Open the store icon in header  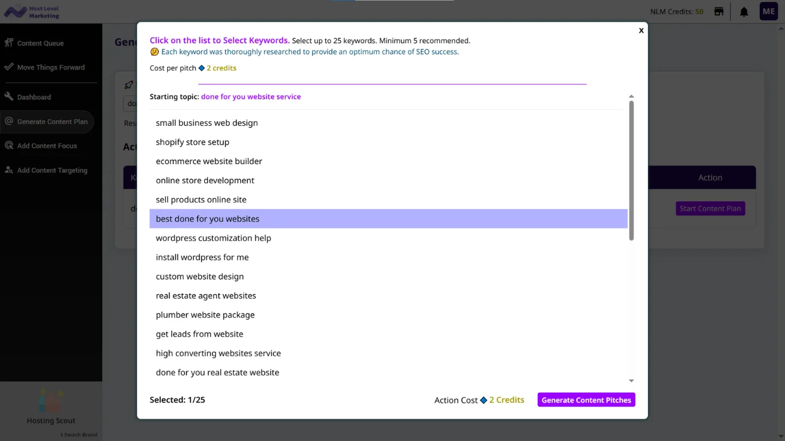pyautogui.click(x=718, y=11)
